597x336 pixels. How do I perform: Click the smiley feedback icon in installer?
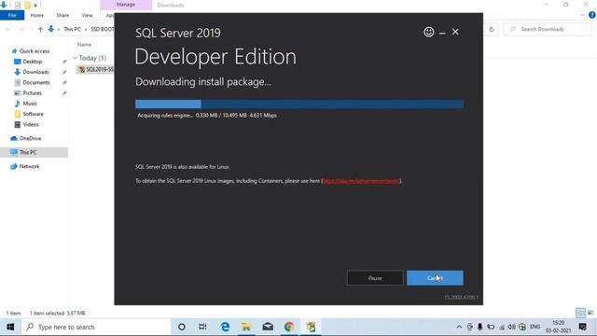point(429,32)
